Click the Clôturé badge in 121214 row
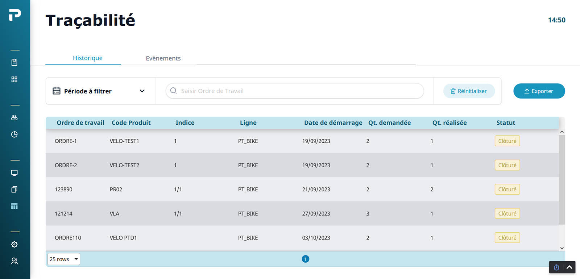Viewport: 580px width, 279px height. [x=507, y=213]
